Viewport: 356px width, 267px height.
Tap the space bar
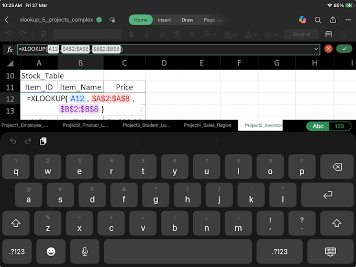coord(178,252)
